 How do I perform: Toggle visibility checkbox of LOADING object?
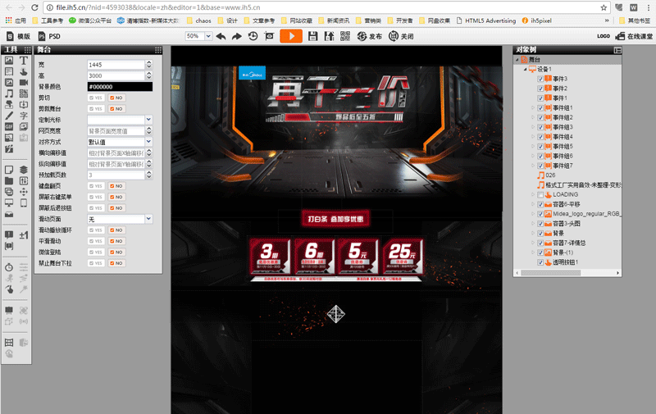pyautogui.click(x=540, y=194)
